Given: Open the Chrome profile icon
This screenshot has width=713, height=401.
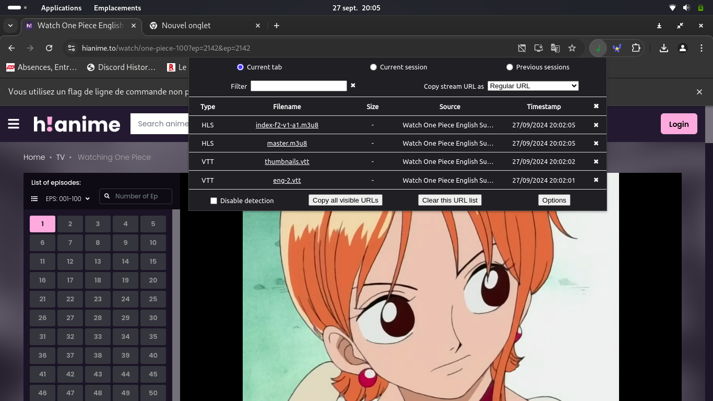Looking at the screenshot, I should tap(683, 48).
